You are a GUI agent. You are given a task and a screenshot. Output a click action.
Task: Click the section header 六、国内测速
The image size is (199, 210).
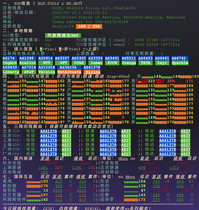(18, 158)
